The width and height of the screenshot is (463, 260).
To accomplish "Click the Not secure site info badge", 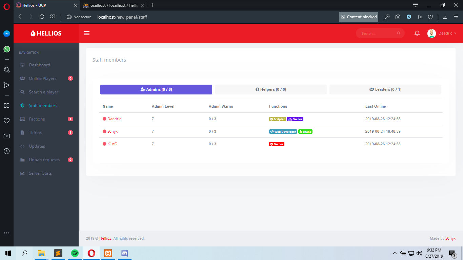I will [79, 17].
